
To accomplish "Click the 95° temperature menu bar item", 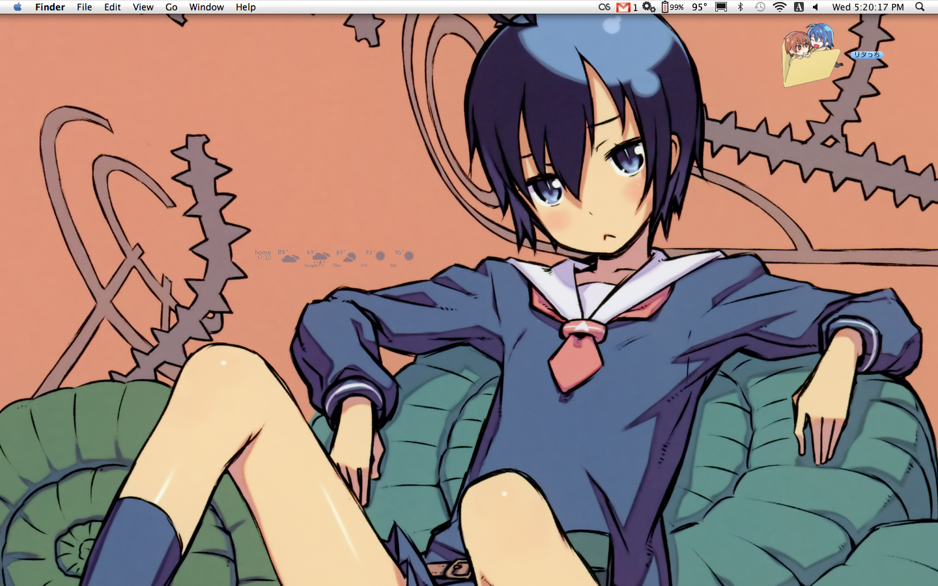I will click(x=700, y=7).
